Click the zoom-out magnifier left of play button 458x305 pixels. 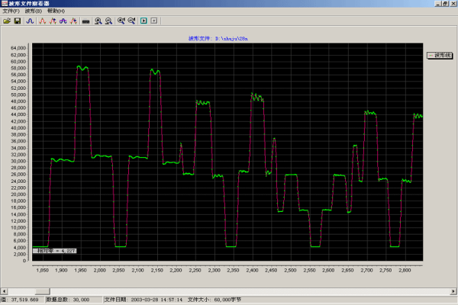coord(131,21)
